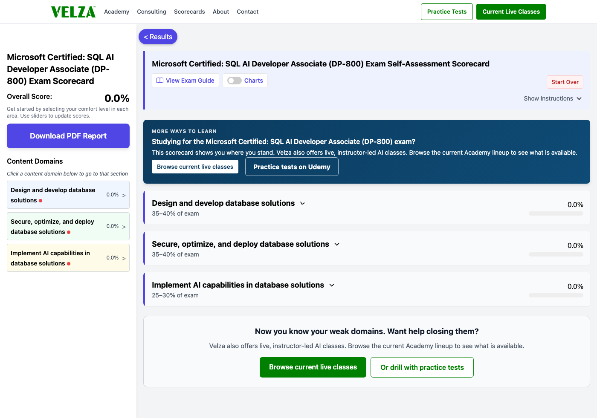Click the Practice Tests button in header
The width and height of the screenshot is (597, 418).
click(447, 12)
